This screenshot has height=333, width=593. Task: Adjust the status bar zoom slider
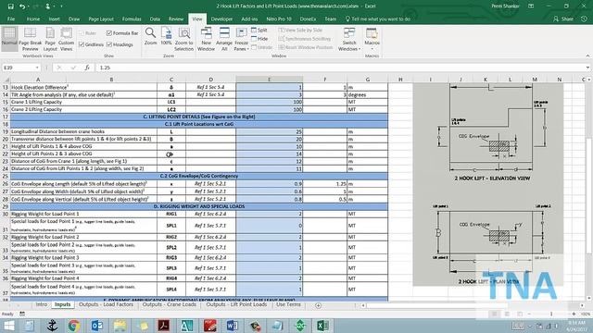(551, 314)
